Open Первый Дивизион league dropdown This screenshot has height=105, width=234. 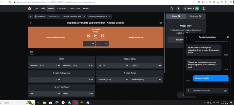[x=74, y=17]
